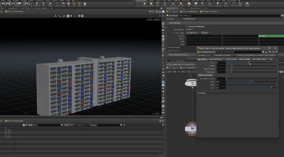Open the Transform Space dropdown
284x157 pixels.
coord(190,29)
